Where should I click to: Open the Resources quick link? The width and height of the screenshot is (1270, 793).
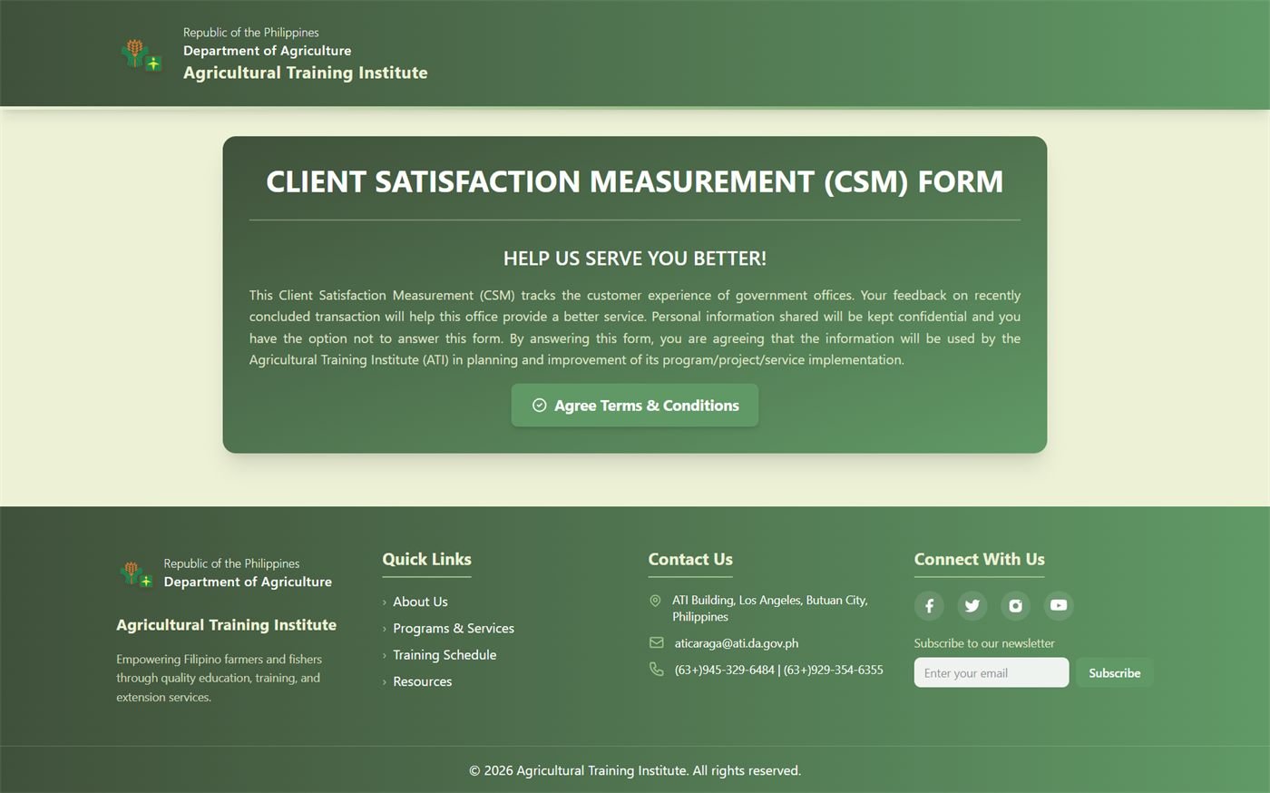click(422, 681)
